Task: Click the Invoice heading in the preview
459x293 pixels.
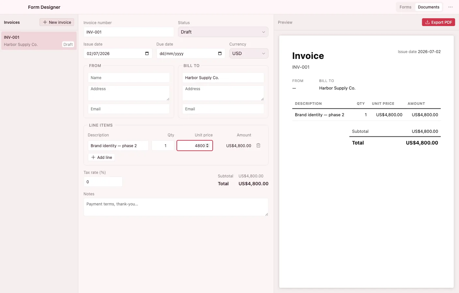Action: (x=308, y=56)
